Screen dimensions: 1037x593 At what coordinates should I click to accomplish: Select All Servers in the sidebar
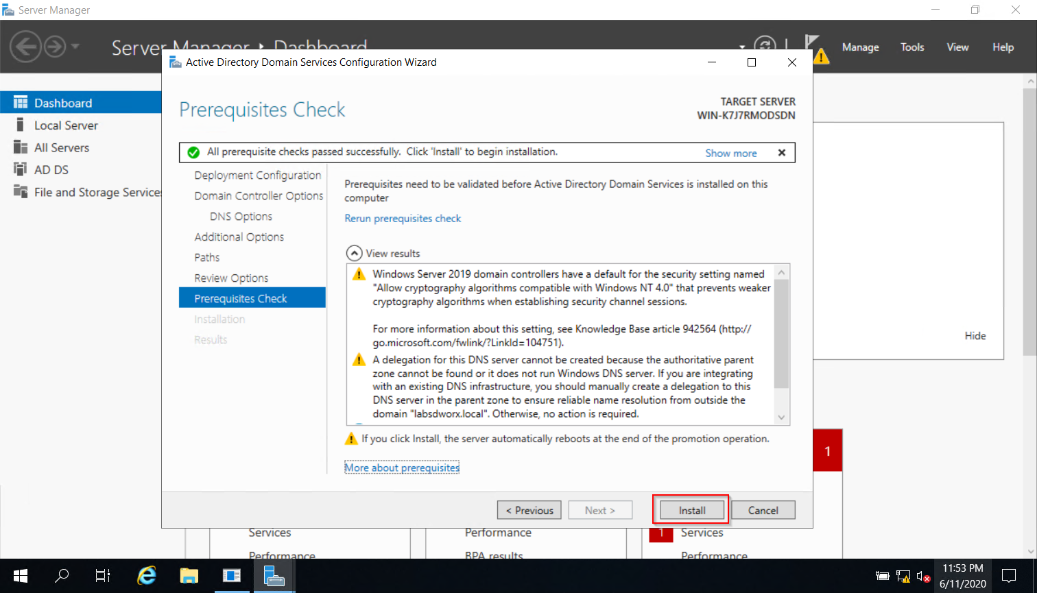click(x=61, y=147)
